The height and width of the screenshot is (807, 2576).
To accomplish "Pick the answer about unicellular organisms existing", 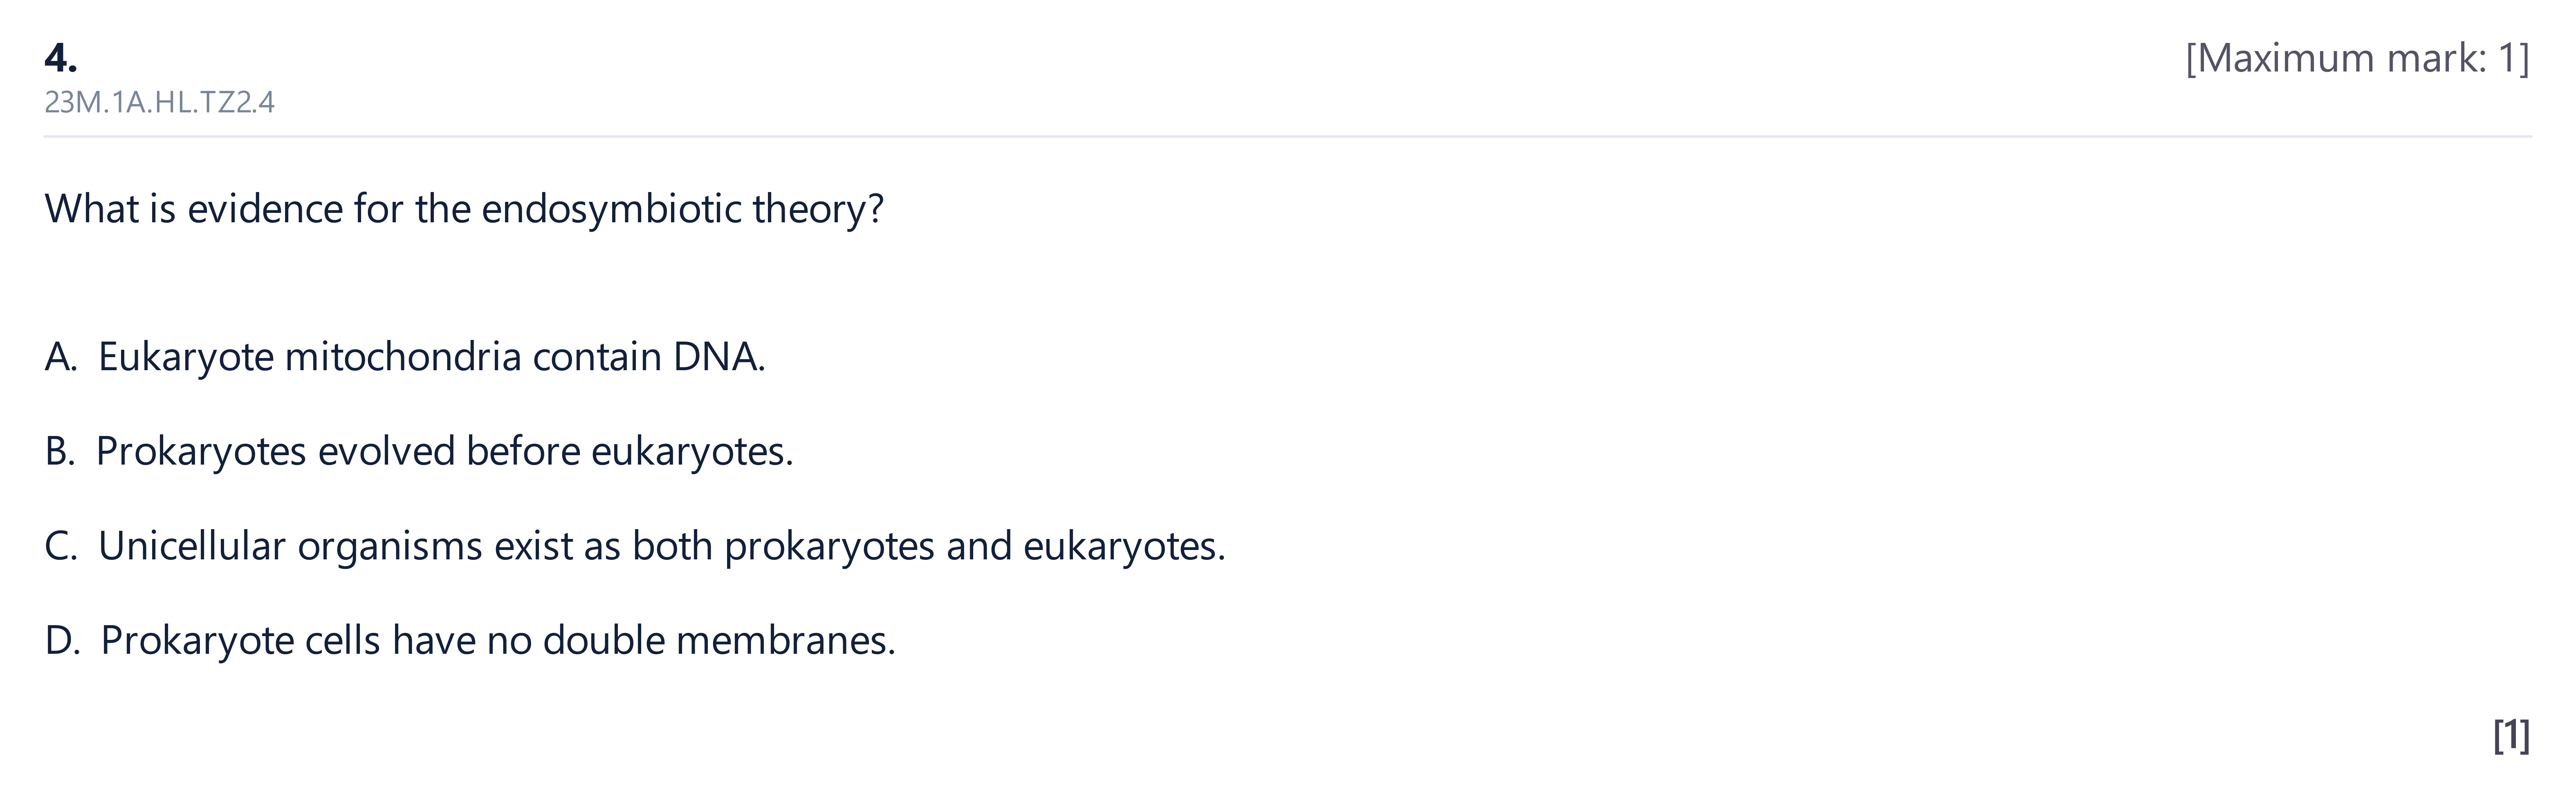I will 661,546.
